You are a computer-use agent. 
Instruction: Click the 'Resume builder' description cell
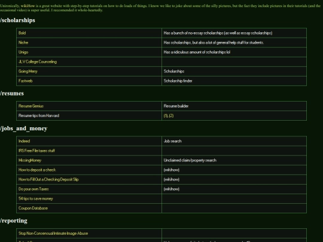234,106
